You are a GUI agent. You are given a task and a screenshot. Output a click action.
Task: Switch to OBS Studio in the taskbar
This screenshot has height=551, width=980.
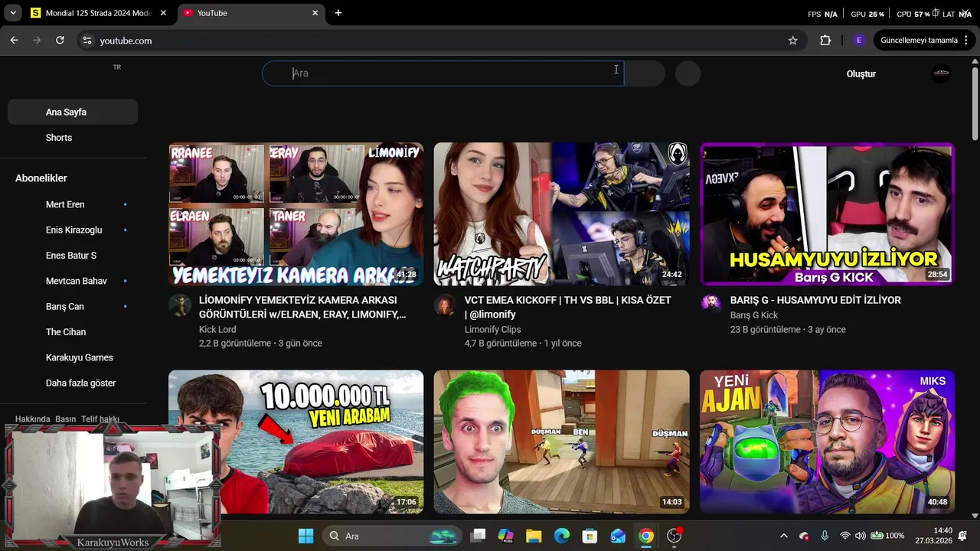(675, 536)
